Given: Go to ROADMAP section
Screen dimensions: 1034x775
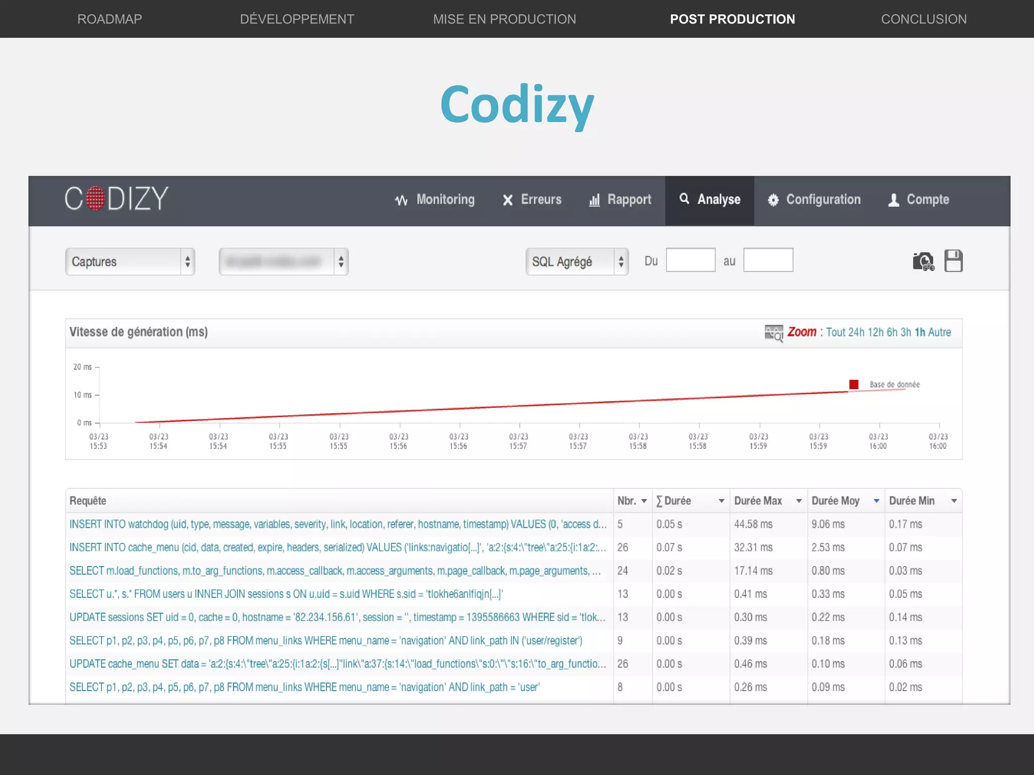Looking at the screenshot, I should click(x=110, y=19).
